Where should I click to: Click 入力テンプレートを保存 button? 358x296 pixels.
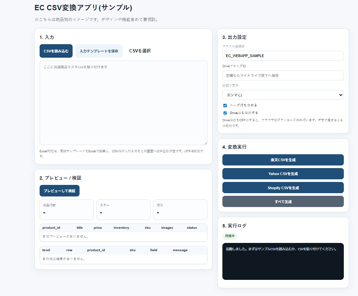coord(99,51)
